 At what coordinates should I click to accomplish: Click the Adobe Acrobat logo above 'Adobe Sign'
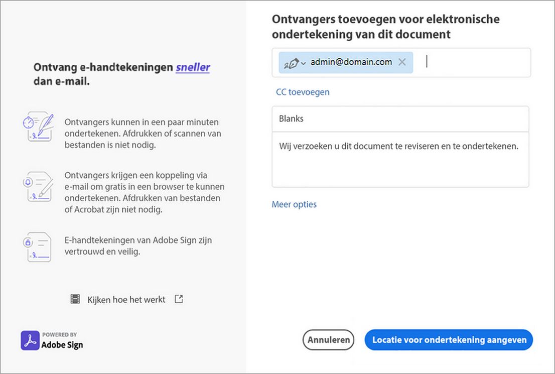click(x=30, y=341)
